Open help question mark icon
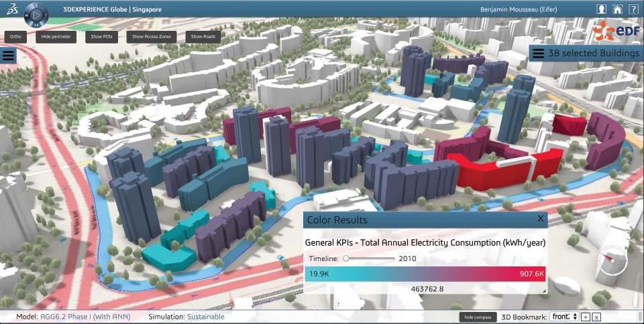 click(x=633, y=9)
